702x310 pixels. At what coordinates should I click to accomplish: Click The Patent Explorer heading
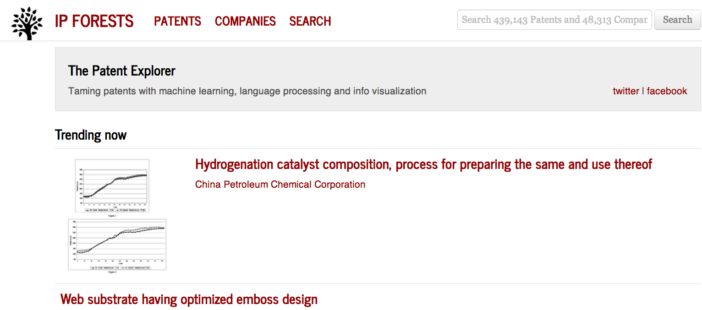121,71
